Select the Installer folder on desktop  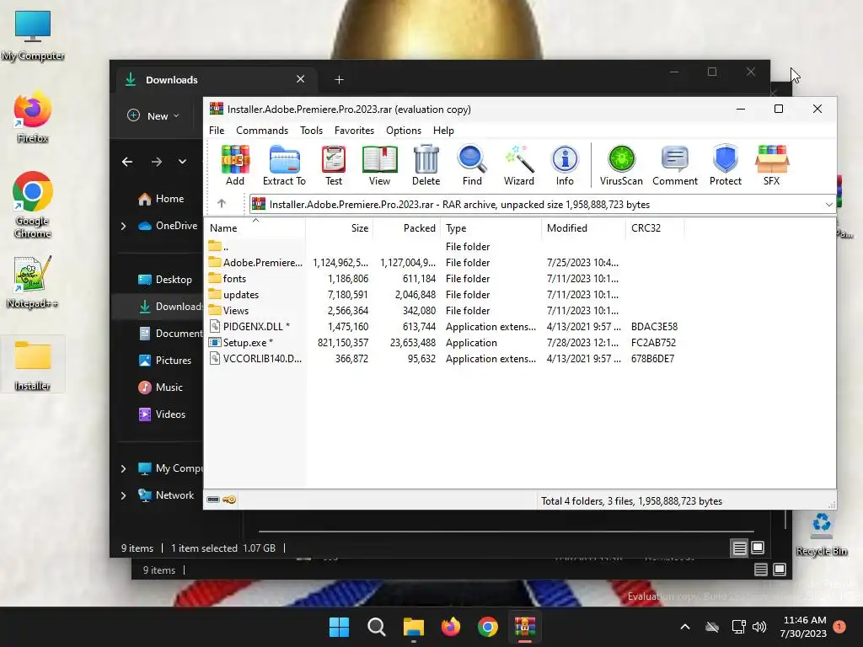point(33,364)
